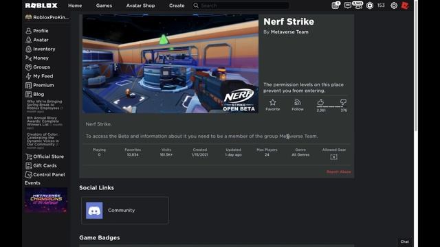Screen dimensions: 440x247
Task: Click the 'Updated 1 day ago' value
Action: point(234,155)
